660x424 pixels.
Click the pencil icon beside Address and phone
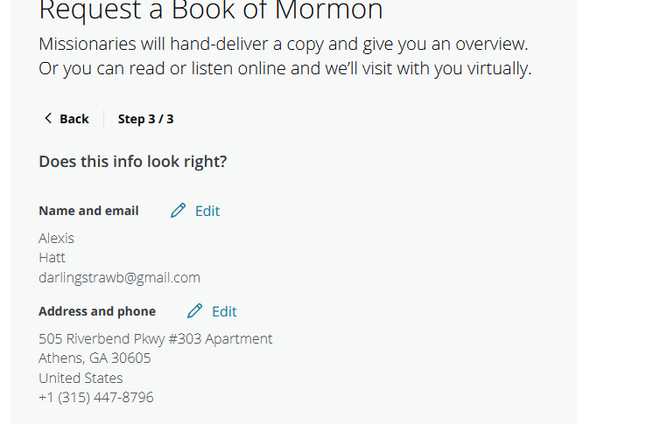[195, 311]
